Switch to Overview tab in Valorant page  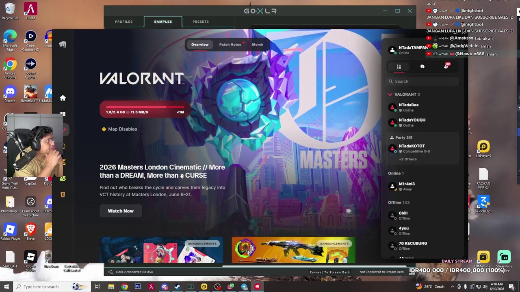point(200,45)
